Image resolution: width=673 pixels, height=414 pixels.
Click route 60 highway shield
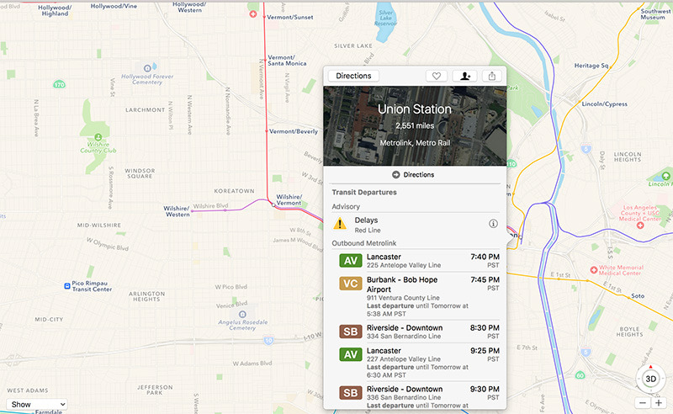point(580,375)
